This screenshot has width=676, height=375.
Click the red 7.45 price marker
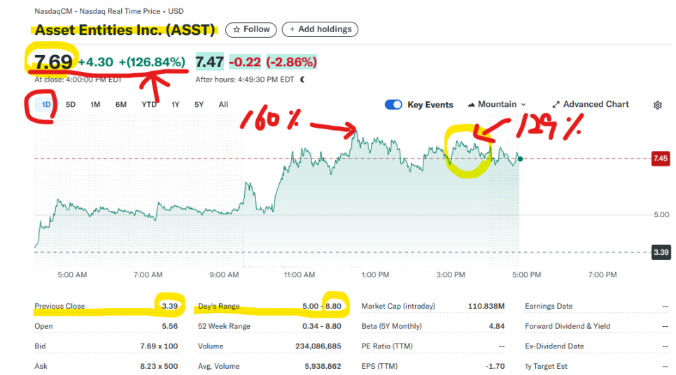tap(660, 159)
